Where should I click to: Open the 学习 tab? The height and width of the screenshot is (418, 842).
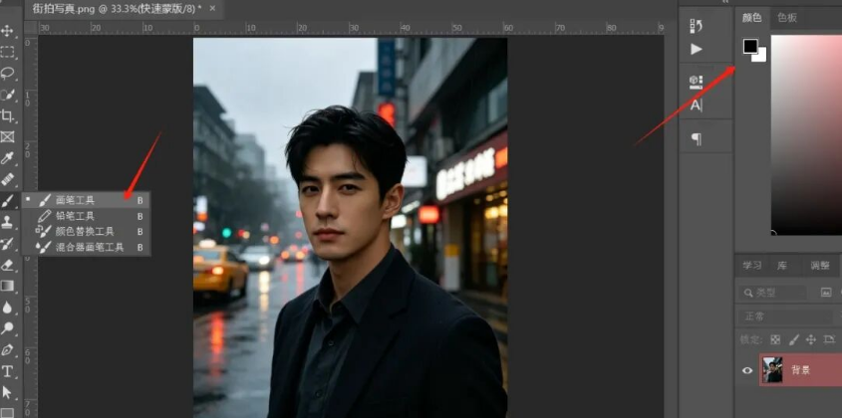[x=751, y=266]
